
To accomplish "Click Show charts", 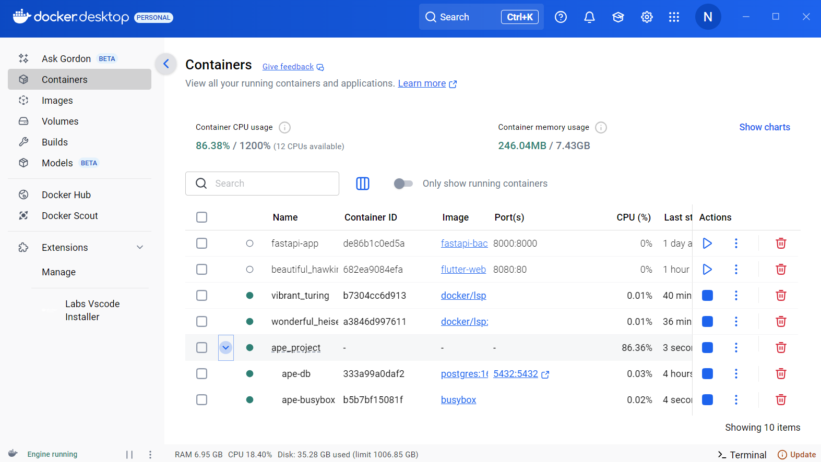I will point(765,127).
